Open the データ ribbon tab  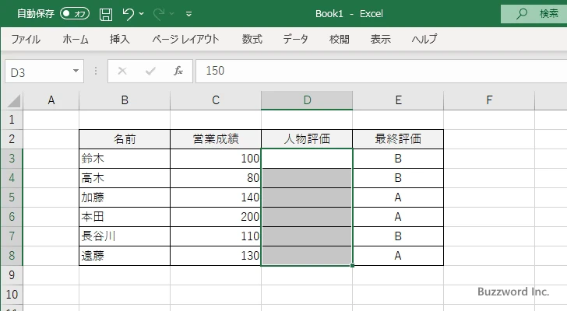point(295,39)
